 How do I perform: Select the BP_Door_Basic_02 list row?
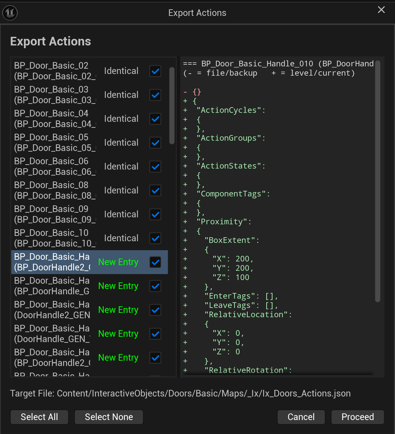tap(89, 71)
